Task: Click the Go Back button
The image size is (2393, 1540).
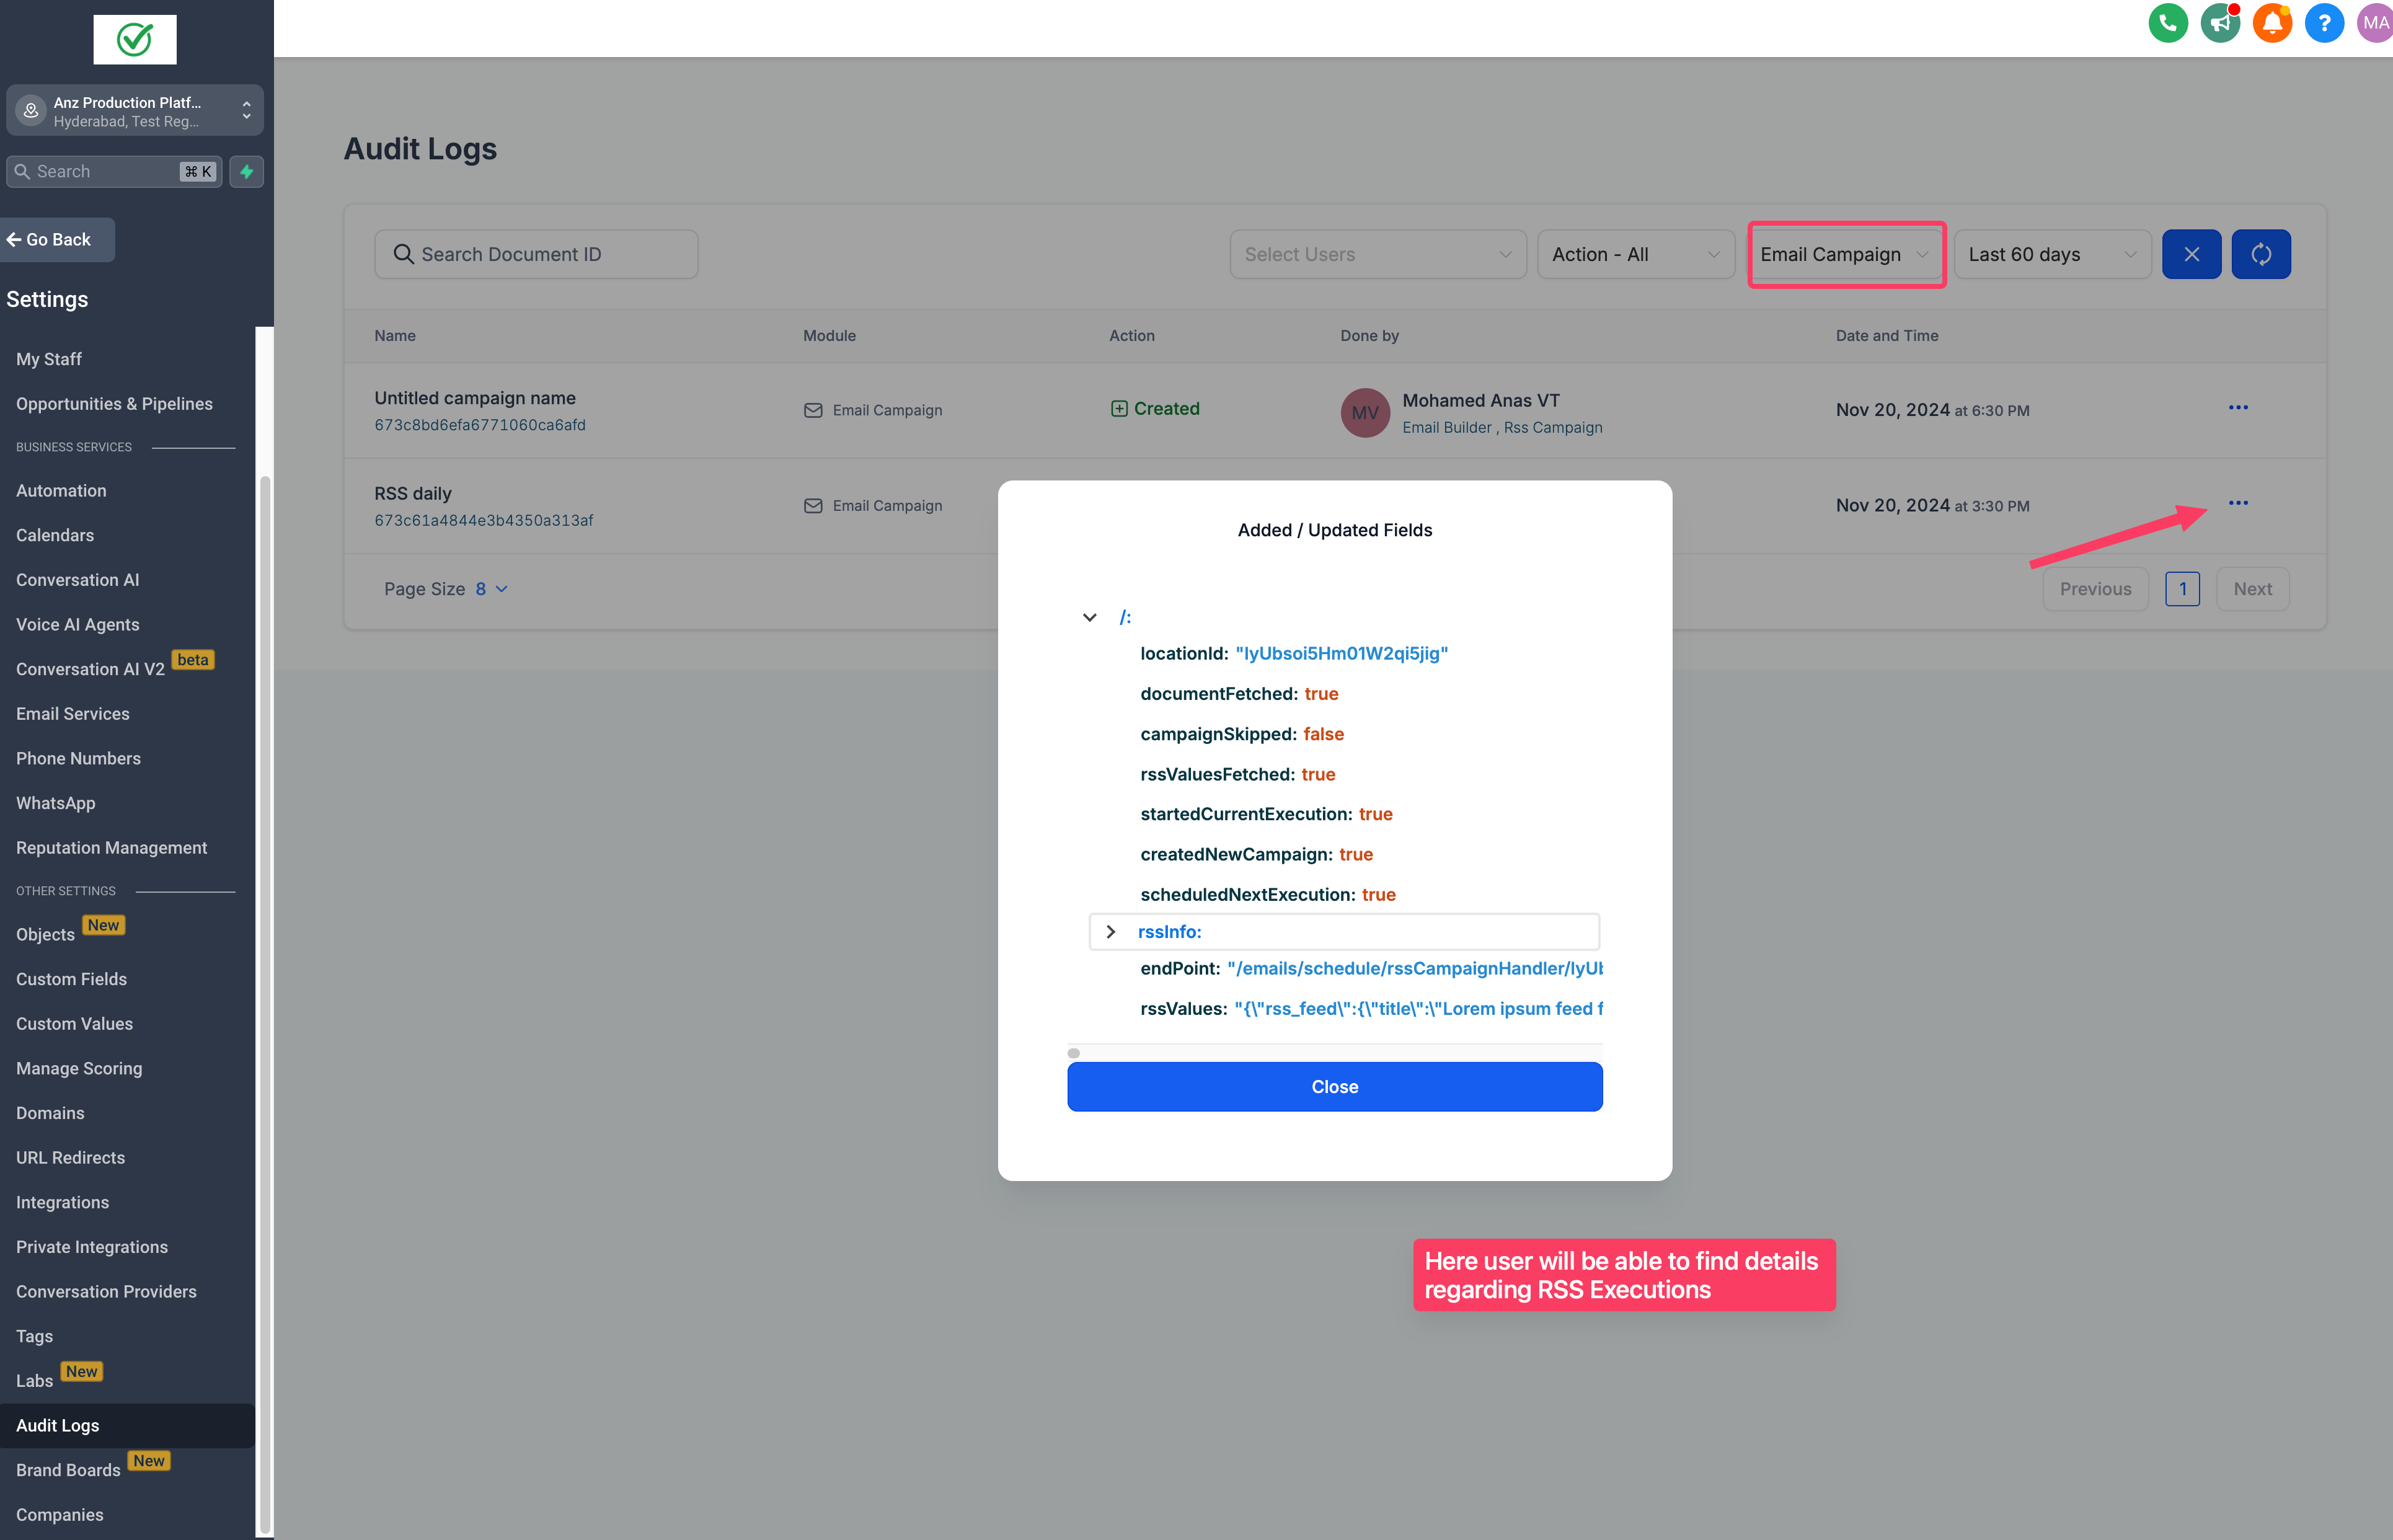Action: click(57, 240)
